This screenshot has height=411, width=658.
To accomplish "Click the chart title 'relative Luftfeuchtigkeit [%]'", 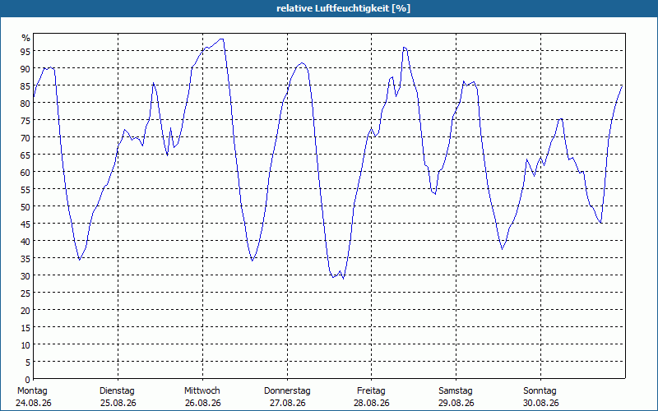I will tap(343, 8).
